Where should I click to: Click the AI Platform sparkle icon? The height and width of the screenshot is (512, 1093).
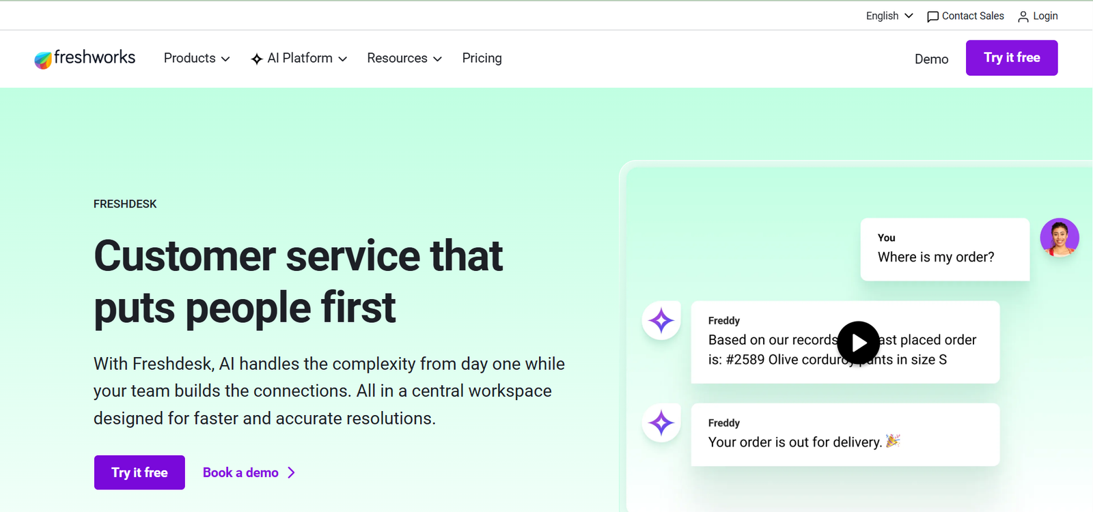tap(257, 59)
